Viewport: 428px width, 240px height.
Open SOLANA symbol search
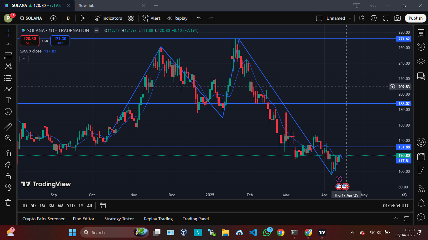31,18
